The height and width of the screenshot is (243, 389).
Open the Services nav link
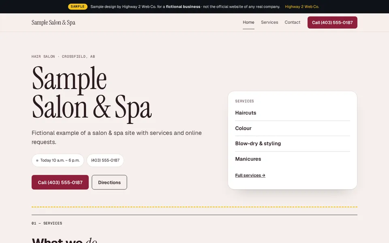click(269, 22)
